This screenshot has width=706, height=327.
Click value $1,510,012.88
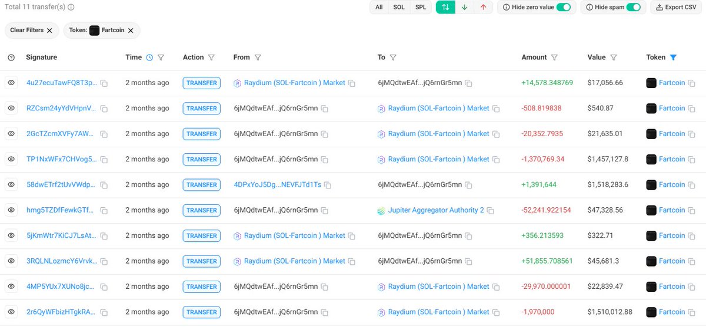[x=610, y=312]
